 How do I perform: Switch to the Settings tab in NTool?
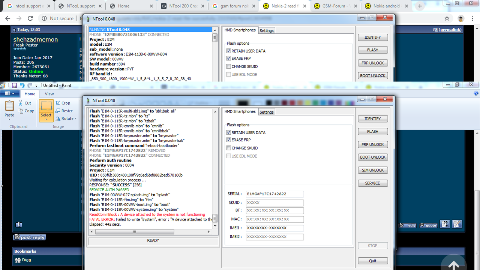click(x=266, y=112)
